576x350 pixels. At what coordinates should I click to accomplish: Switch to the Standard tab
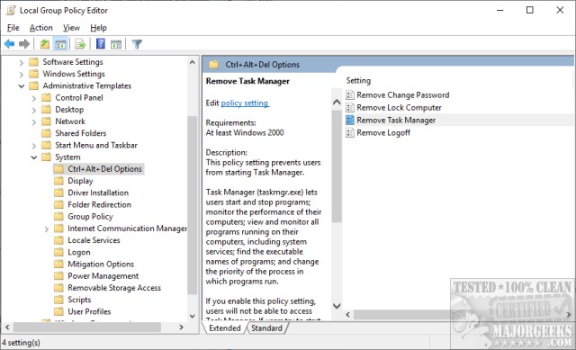point(266,328)
